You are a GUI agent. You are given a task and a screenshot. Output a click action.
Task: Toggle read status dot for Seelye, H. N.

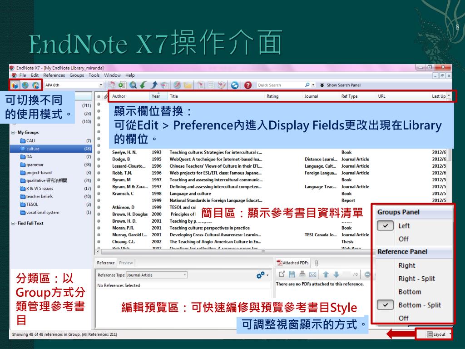pyautogui.click(x=99, y=152)
